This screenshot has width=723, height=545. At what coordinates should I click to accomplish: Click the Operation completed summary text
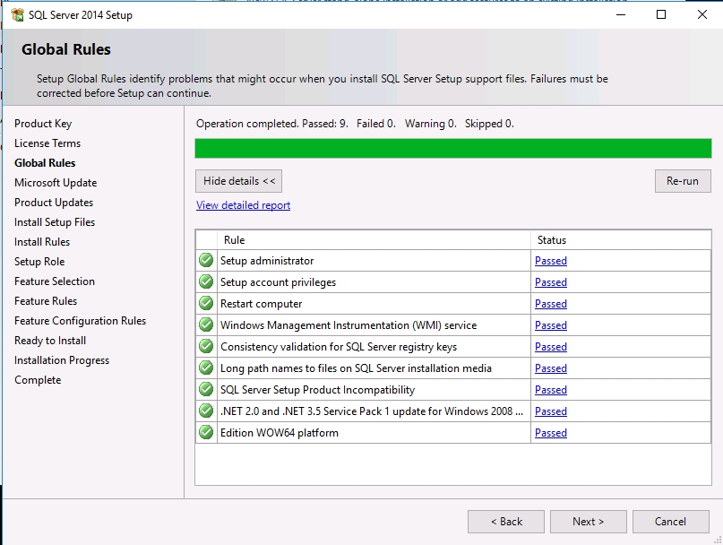coord(355,124)
